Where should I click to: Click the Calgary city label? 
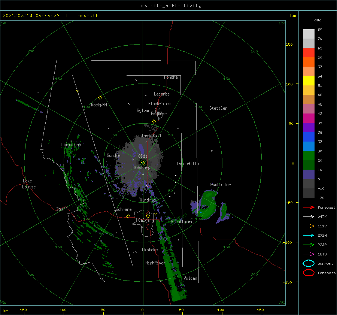[146, 220]
